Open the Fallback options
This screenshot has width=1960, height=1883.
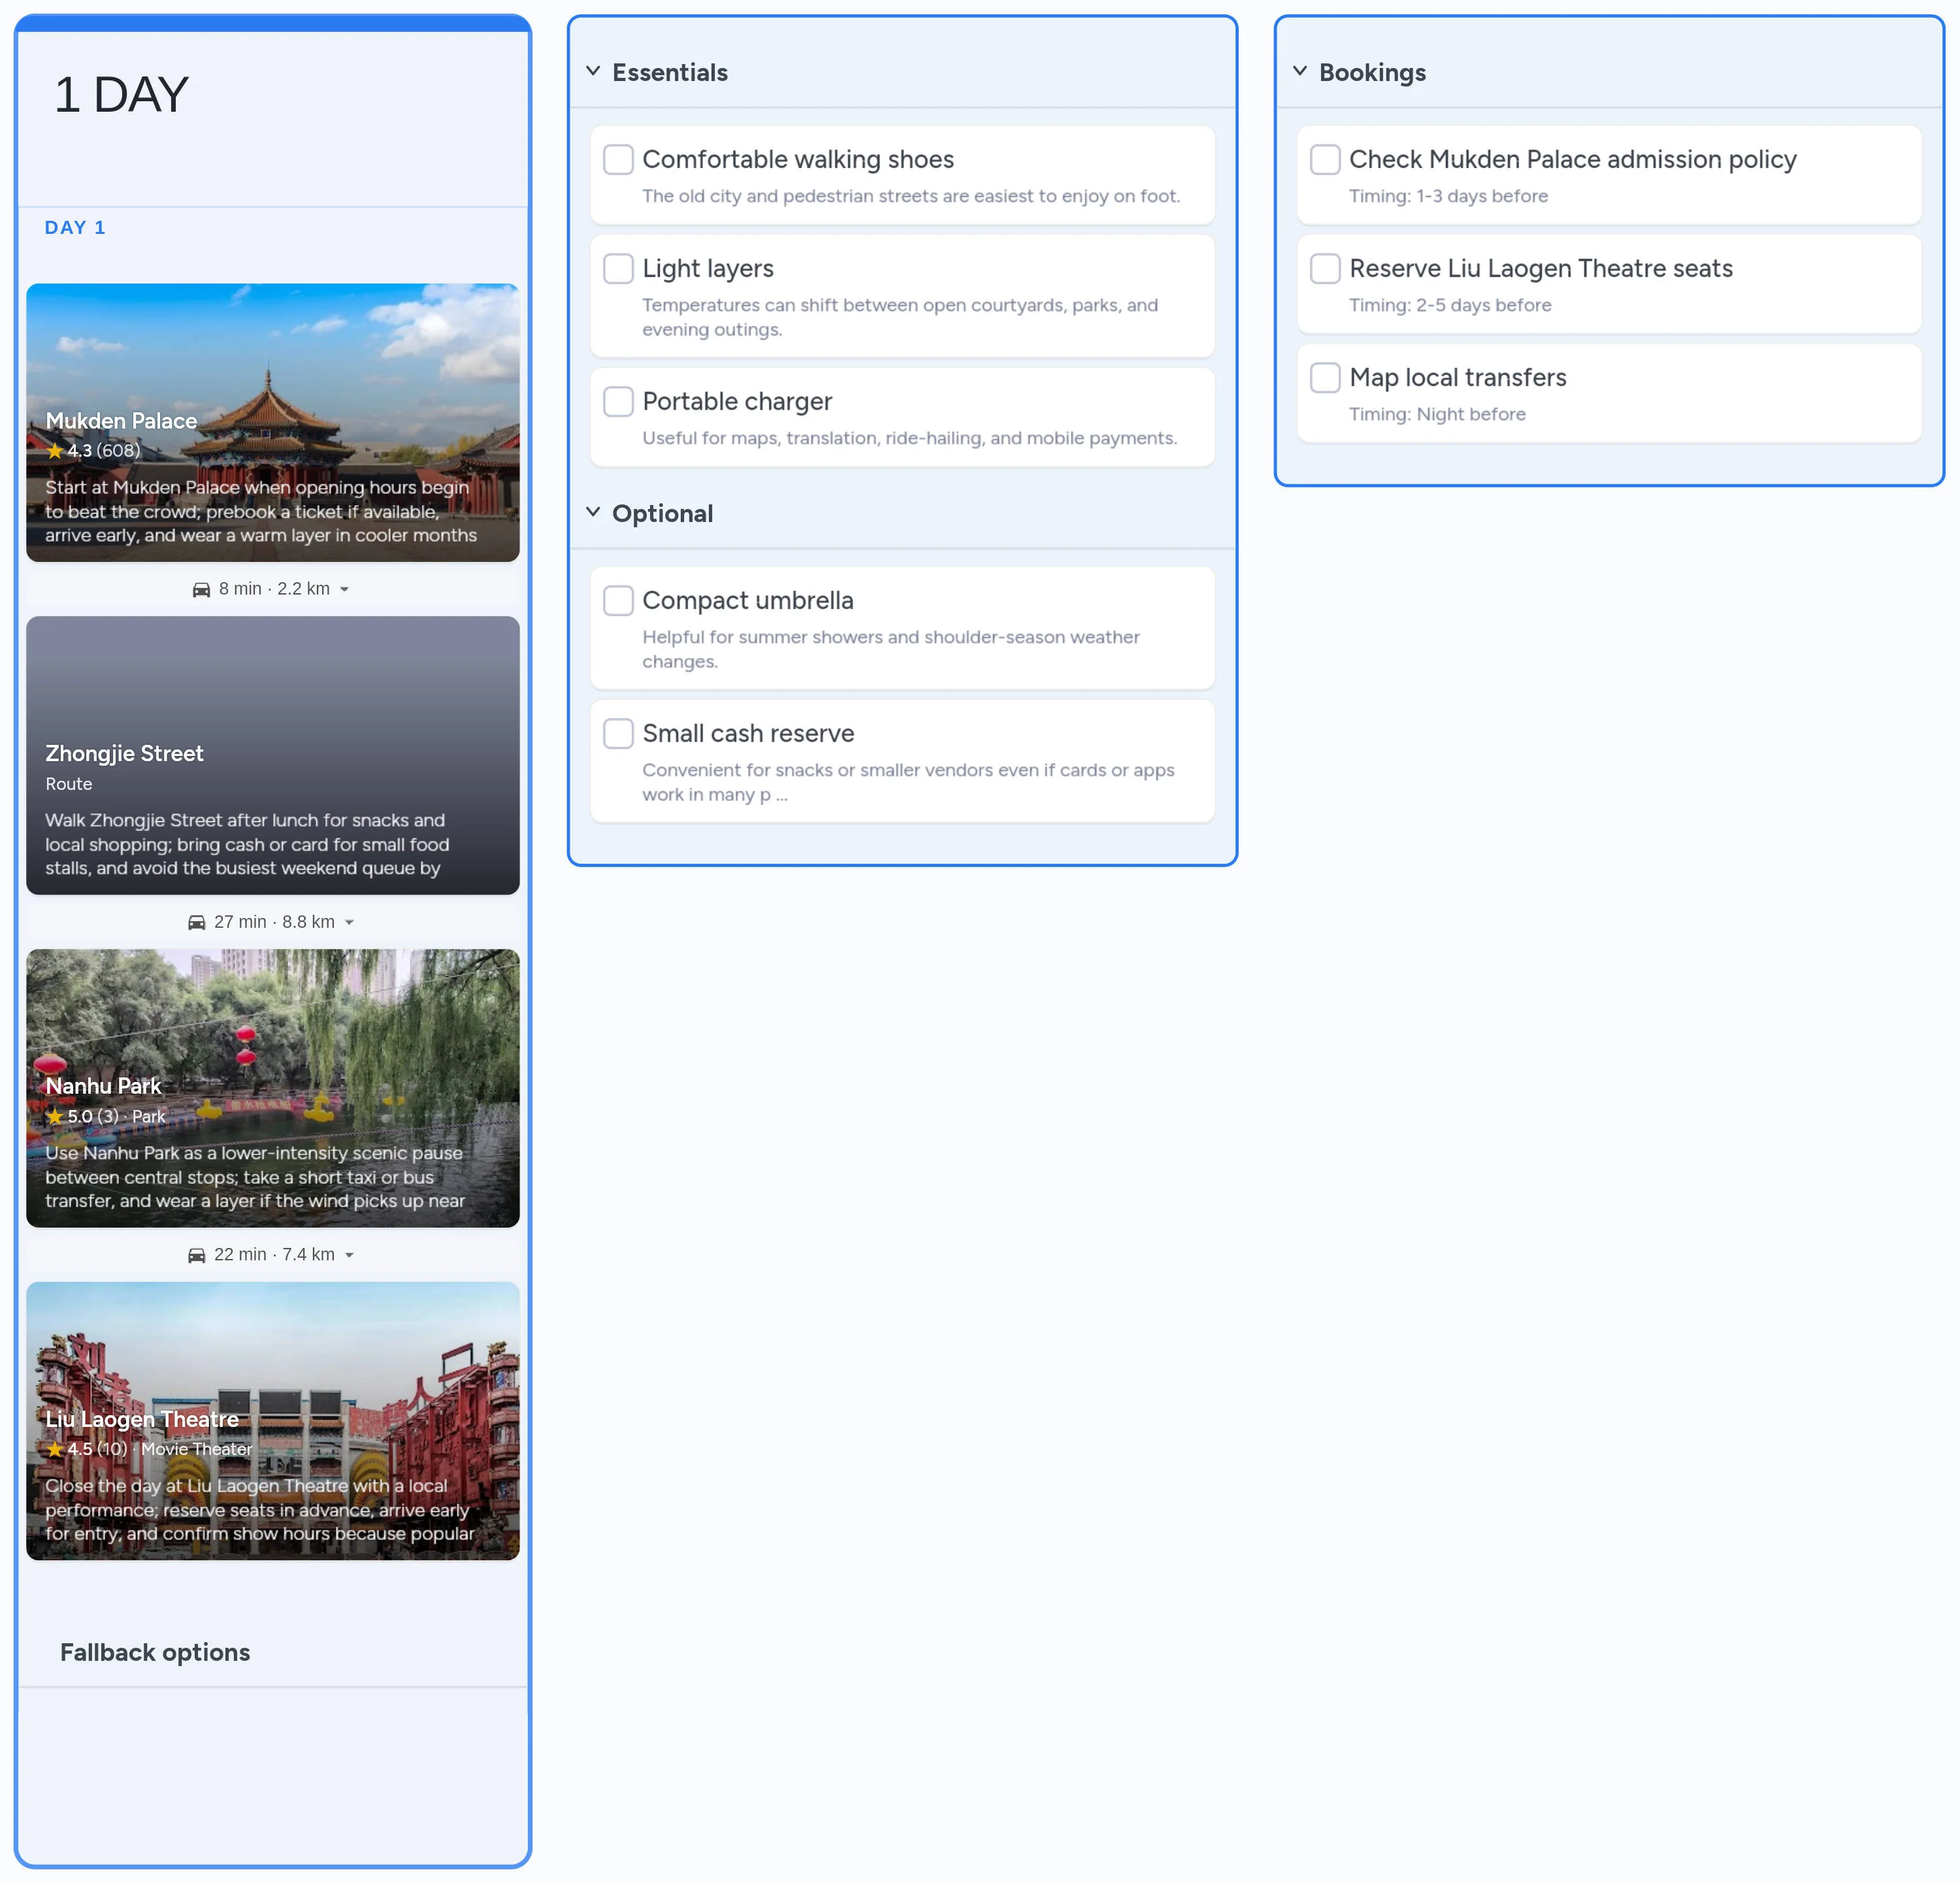(155, 1652)
